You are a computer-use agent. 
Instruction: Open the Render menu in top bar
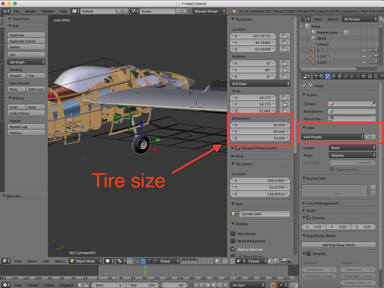30,11
